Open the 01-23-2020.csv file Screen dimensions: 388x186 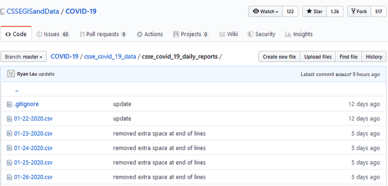[x=33, y=134]
